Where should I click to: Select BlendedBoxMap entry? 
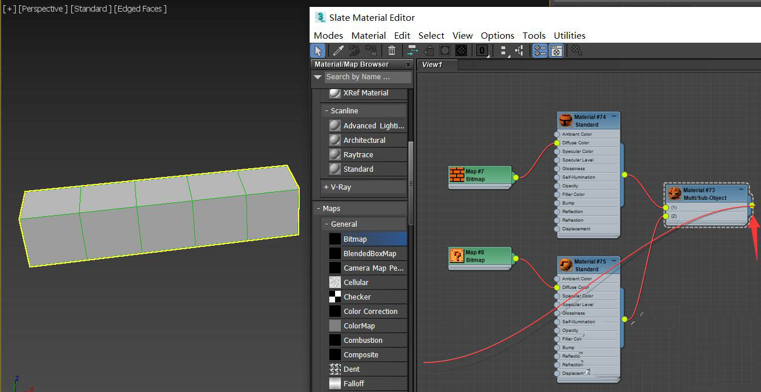(x=367, y=253)
